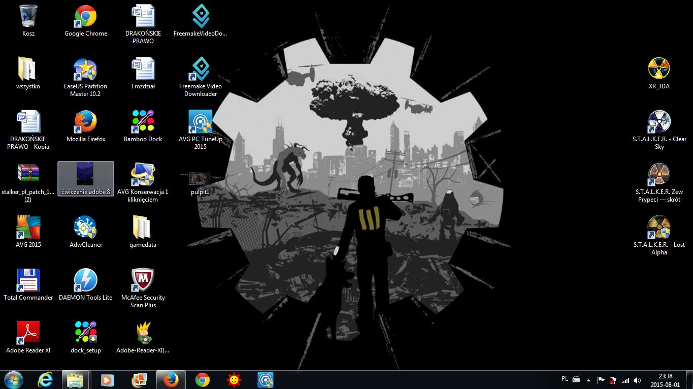Viewport: 693px width, 389px height.
Task: Select S.T.A.L.K.E.R. Zew Prypeci — skrót shortcut
Action: click(659, 183)
